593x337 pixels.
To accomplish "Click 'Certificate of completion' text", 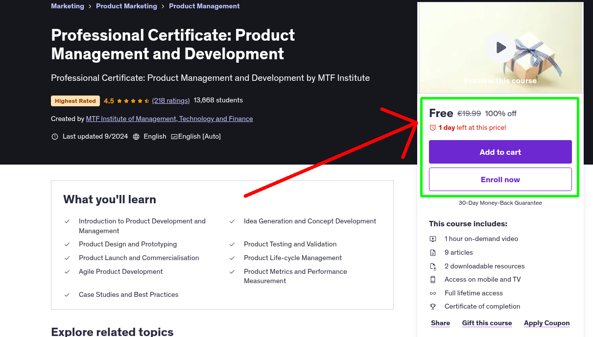I will pos(482,307).
